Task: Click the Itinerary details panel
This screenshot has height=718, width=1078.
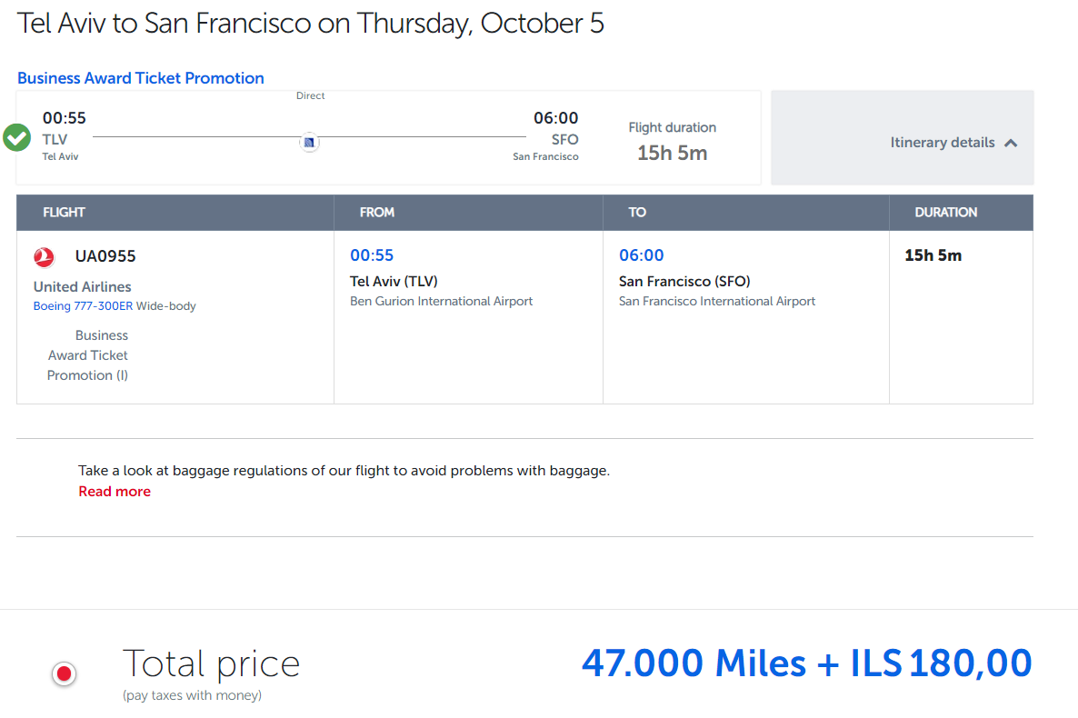Action: (902, 137)
